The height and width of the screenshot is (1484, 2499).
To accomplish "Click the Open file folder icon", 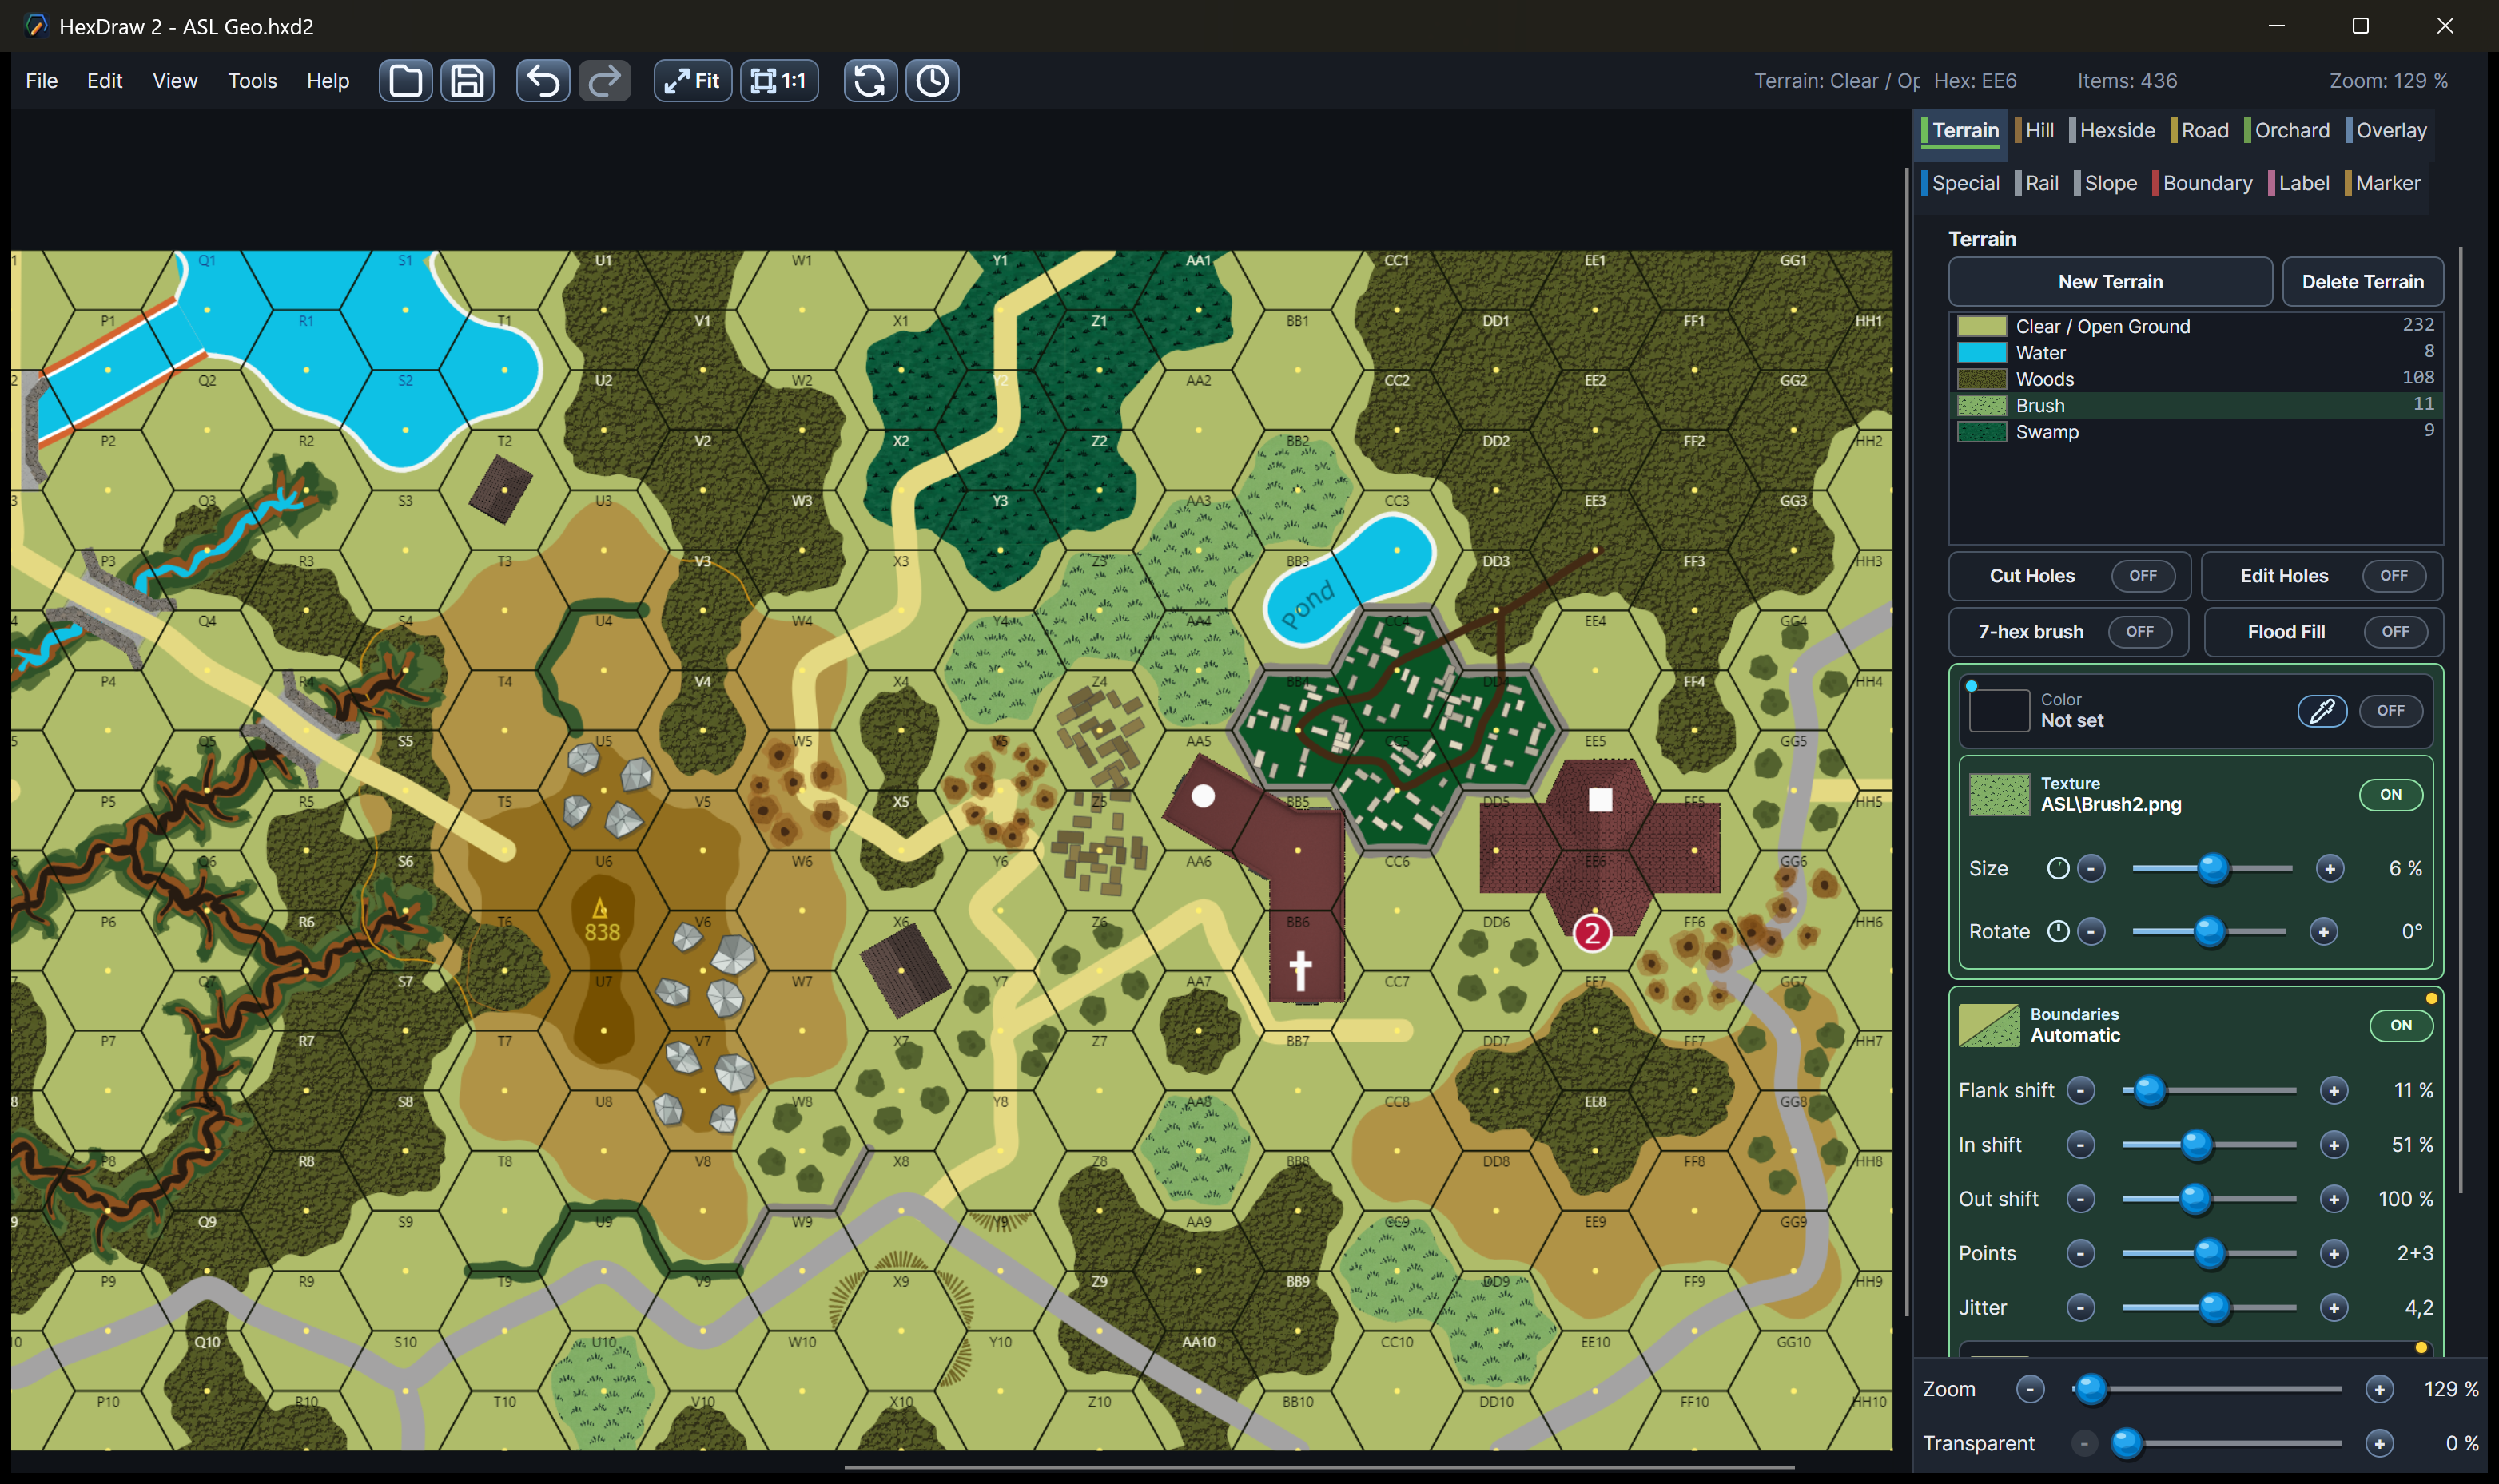I will tap(405, 81).
